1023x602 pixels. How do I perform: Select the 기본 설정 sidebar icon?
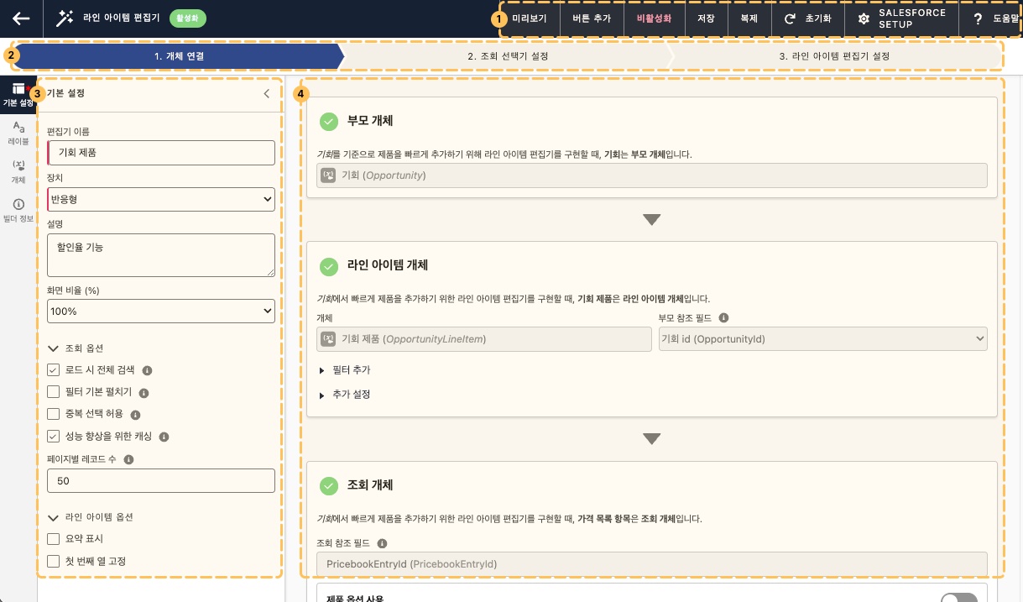(x=18, y=94)
